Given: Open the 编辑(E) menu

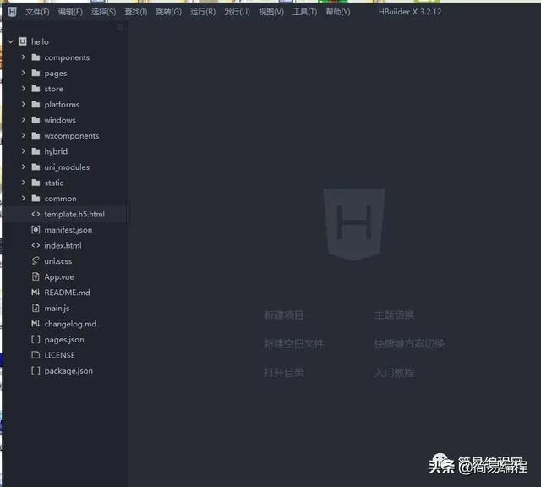Looking at the screenshot, I should (70, 12).
